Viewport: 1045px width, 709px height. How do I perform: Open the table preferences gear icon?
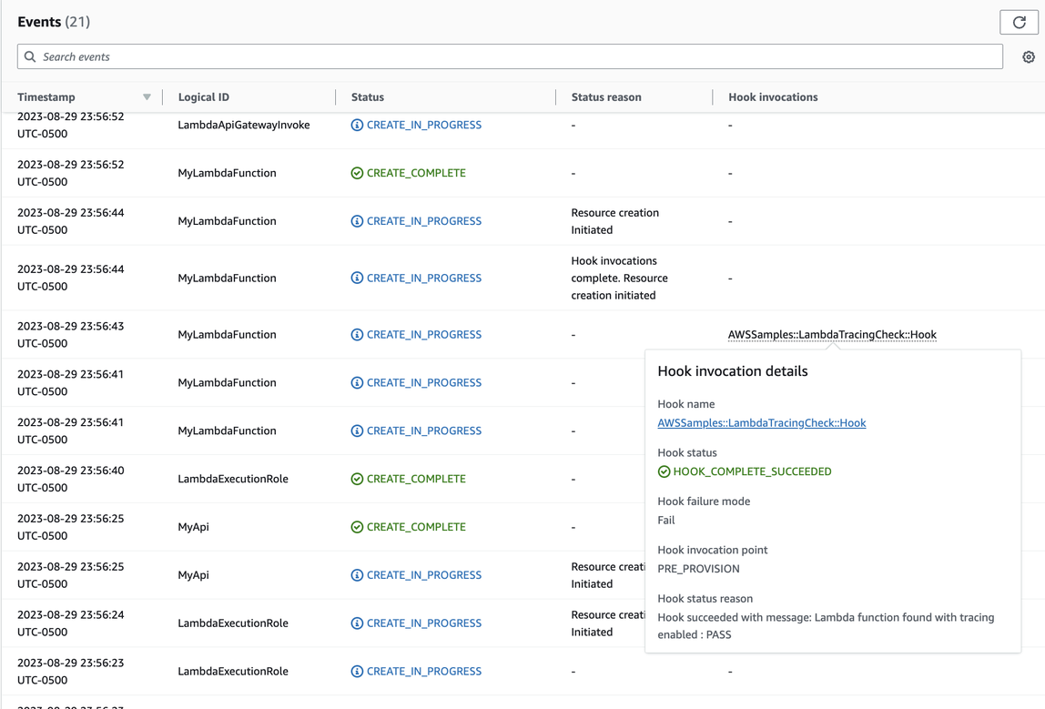(x=1029, y=56)
